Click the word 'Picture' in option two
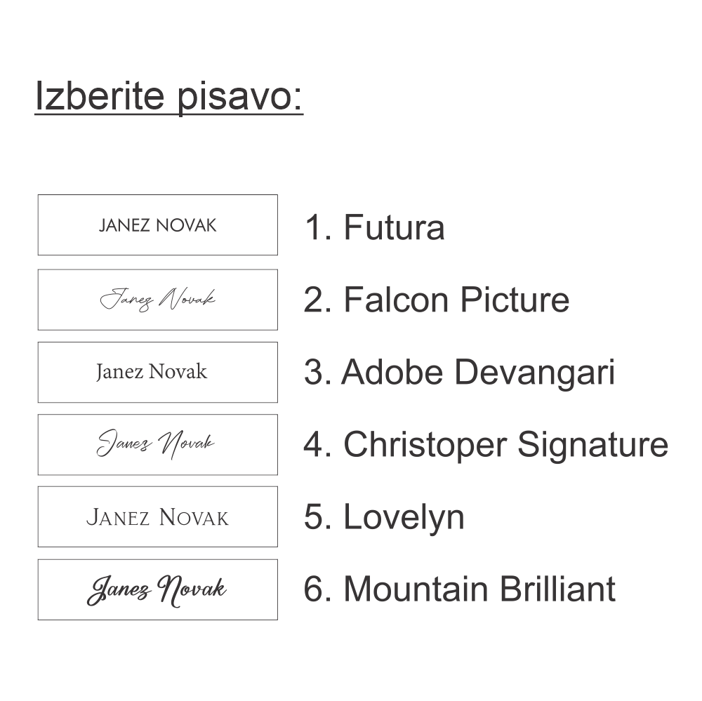 (x=515, y=300)
